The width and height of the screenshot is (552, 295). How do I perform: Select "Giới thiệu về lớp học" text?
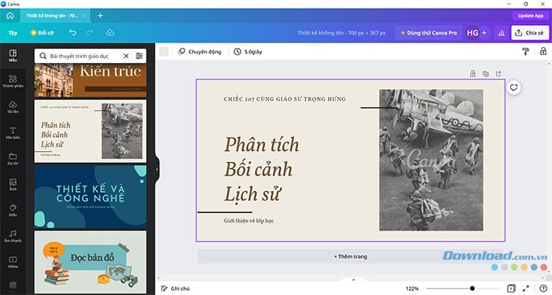248,220
